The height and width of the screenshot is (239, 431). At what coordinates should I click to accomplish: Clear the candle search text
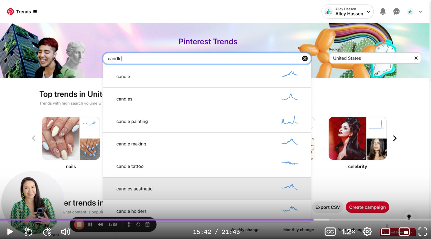click(x=305, y=58)
